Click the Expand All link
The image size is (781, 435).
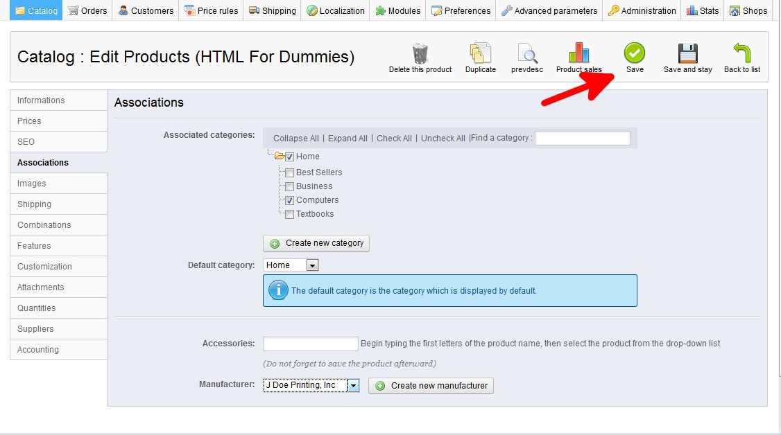click(347, 139)
